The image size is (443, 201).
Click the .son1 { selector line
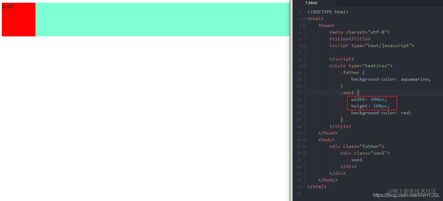tap(350, 93)
